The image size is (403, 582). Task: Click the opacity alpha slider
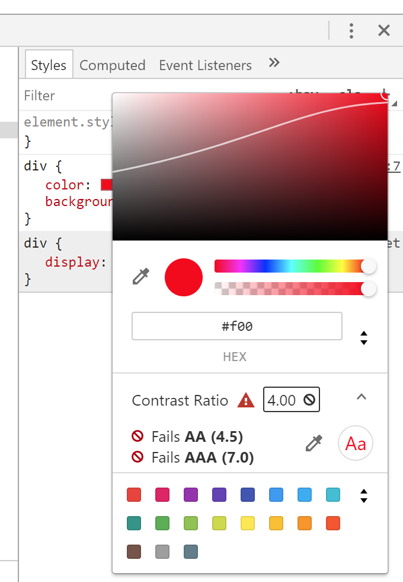click(x=290, y=289)
